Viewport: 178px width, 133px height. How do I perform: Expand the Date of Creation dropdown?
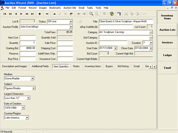(23, 108)
